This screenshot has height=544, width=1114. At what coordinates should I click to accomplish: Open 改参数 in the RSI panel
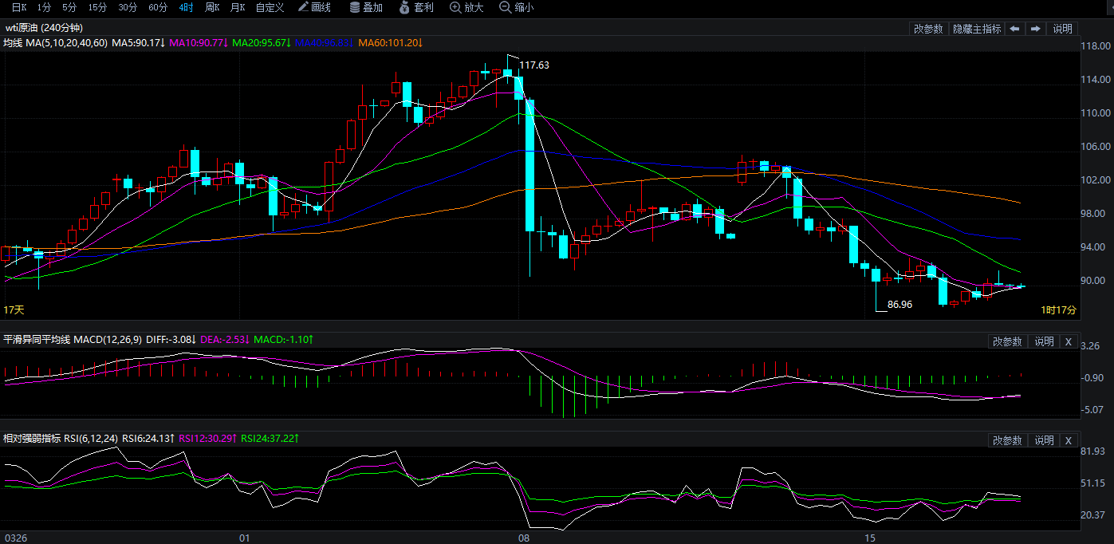[1007, 440]
